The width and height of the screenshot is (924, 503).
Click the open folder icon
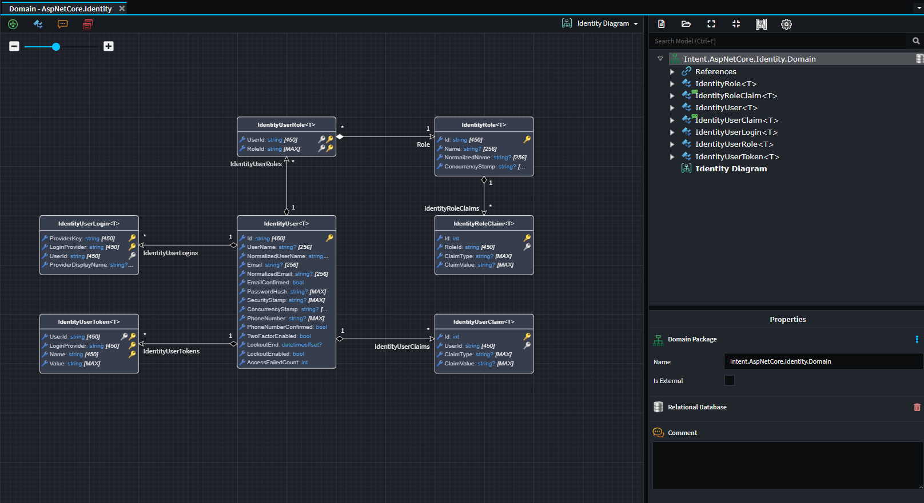tap(686, 24)
